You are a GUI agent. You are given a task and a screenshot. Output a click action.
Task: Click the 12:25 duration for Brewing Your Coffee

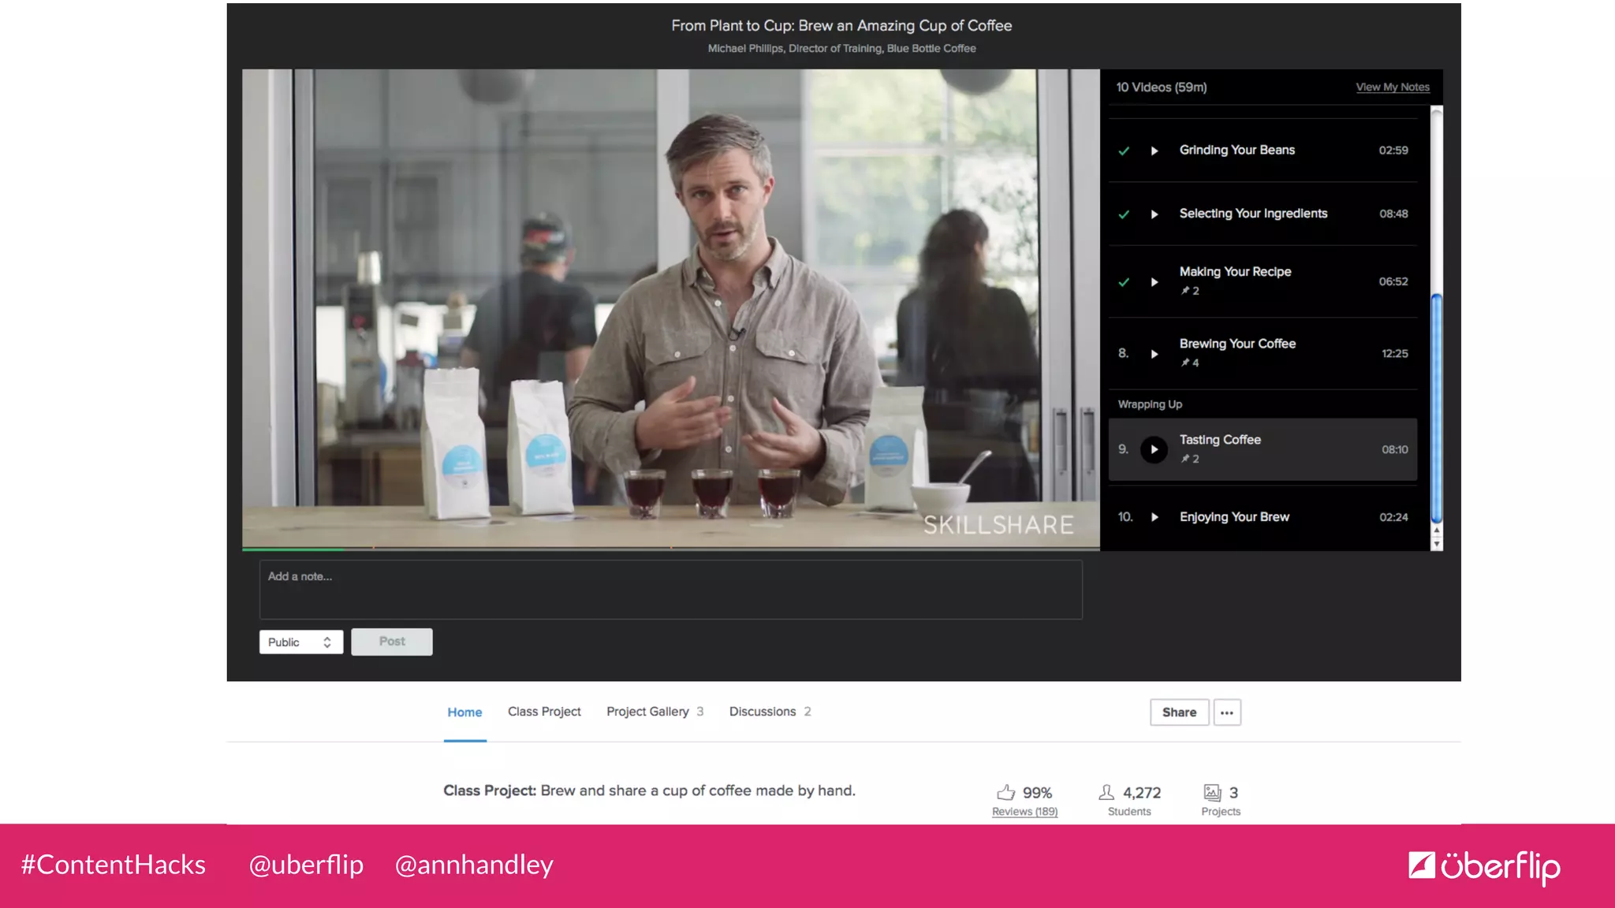pos(1394,354)
